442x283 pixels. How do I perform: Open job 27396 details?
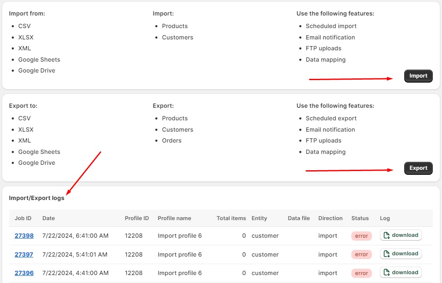pyautogui.click(x=24, y=273)
